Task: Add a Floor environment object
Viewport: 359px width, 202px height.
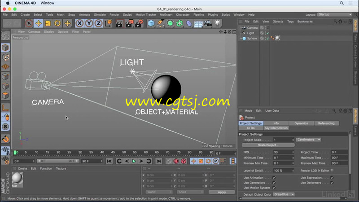Action: coord(198,23)
